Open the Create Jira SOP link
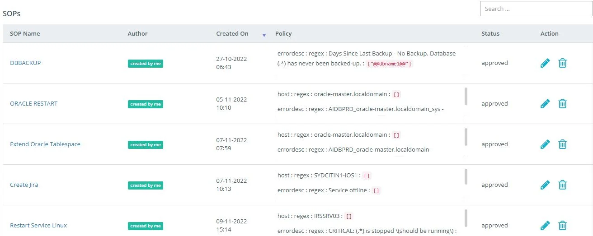The width and height of the screenshot is (593, 236). click(24, 185)
